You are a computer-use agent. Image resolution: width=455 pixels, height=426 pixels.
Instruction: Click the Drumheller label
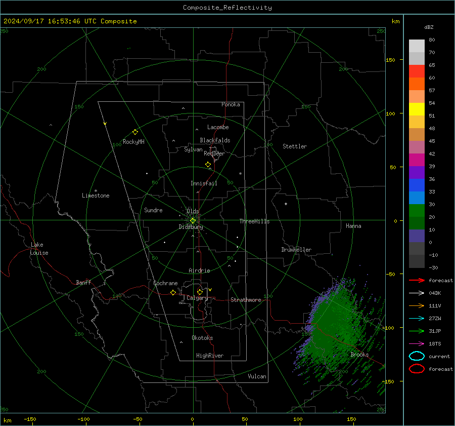[x=296, y=250]
